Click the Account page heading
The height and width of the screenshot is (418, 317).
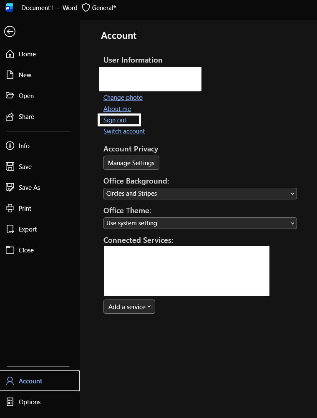coord(118,35)
